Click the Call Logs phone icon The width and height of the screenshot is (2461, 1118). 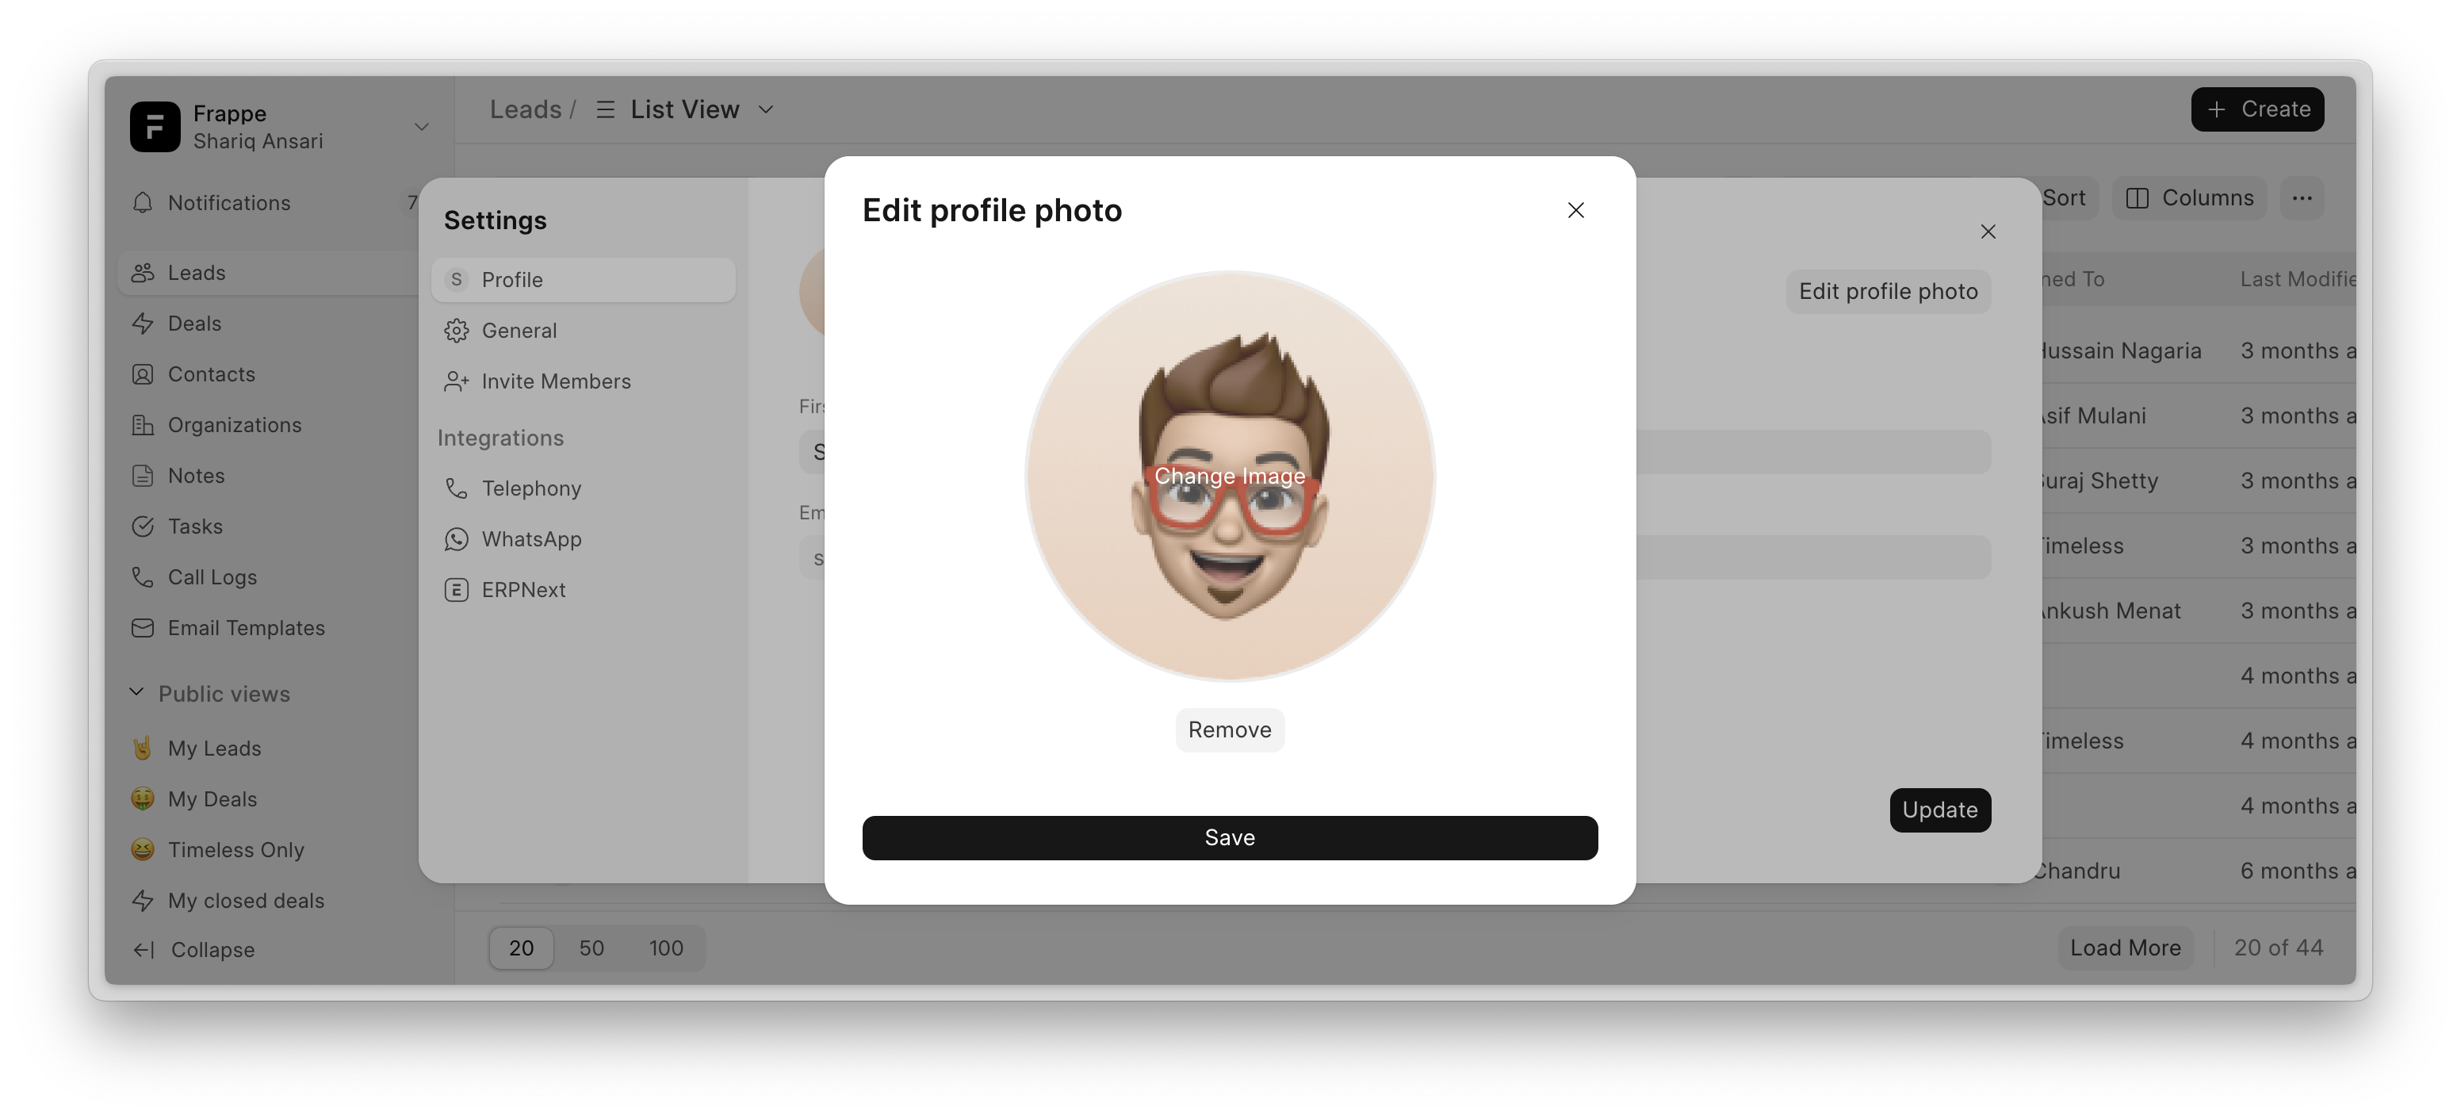point(143,577)
